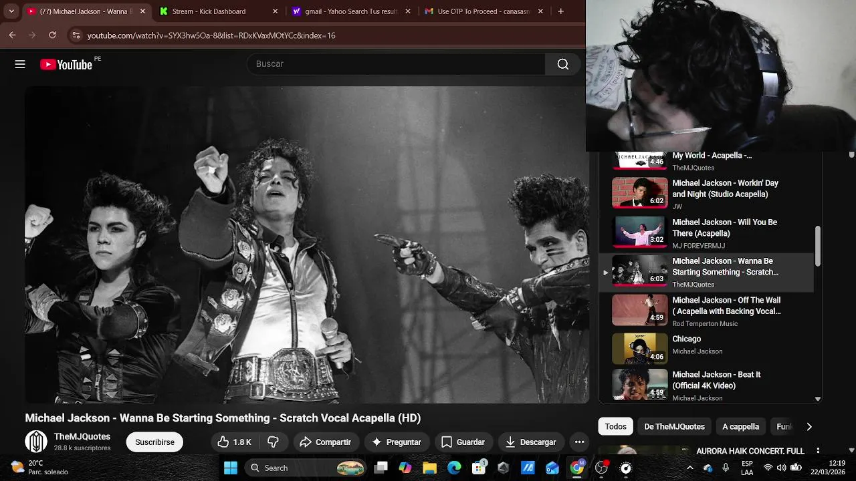Screen dimensions: 856x481
Task: Click the microphone tray icon
Action: tap(726, 468)
